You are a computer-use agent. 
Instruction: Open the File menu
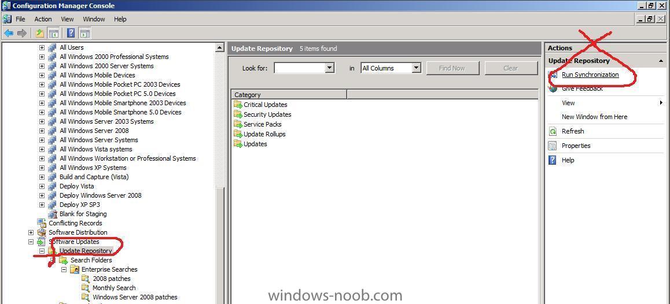pos(20,19)
